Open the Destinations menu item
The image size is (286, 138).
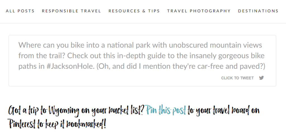pos(258,11)
